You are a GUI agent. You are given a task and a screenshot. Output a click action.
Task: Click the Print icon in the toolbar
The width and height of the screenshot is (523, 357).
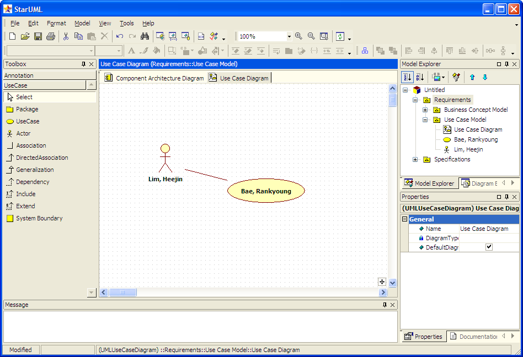pos(51,36)
